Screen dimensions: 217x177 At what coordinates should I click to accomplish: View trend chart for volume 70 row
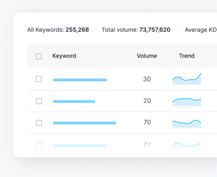pos(187,124)
